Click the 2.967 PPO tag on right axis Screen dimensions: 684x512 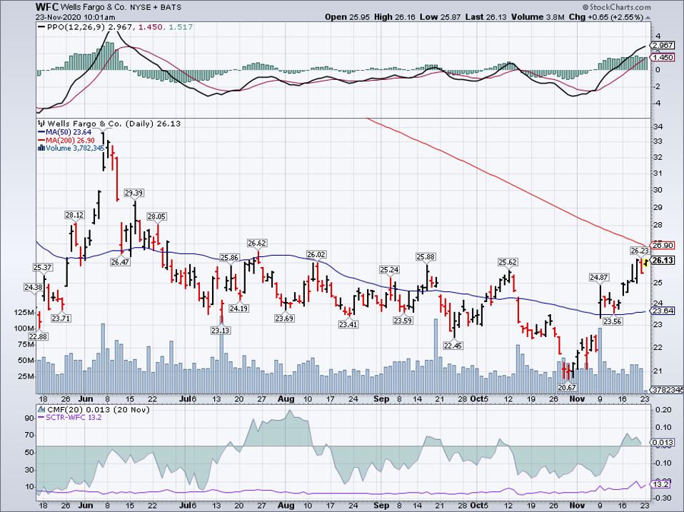(663, 46)
